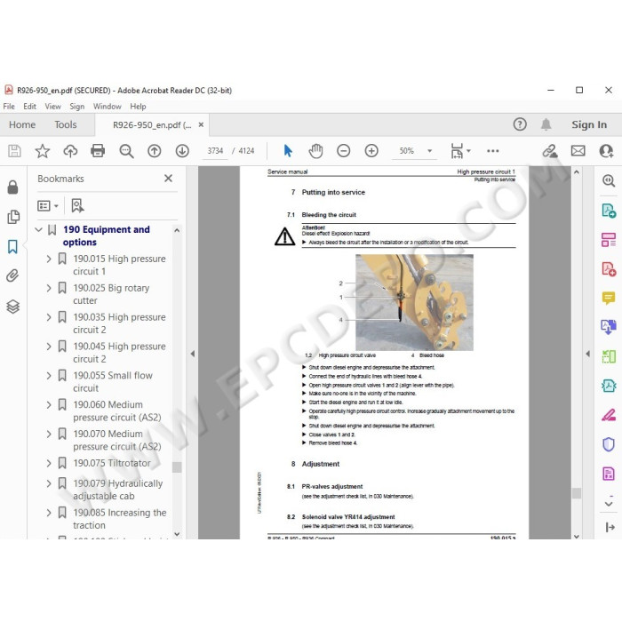Collapse the right tools pane with the arrow
The height and width of the screenshot is (622, 622).
587,354
